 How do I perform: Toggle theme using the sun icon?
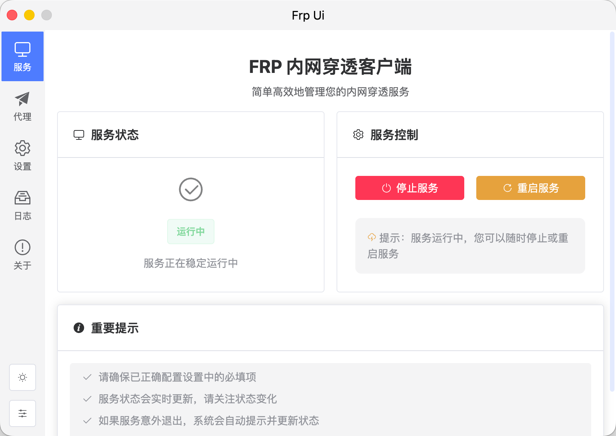click(23, 377)
